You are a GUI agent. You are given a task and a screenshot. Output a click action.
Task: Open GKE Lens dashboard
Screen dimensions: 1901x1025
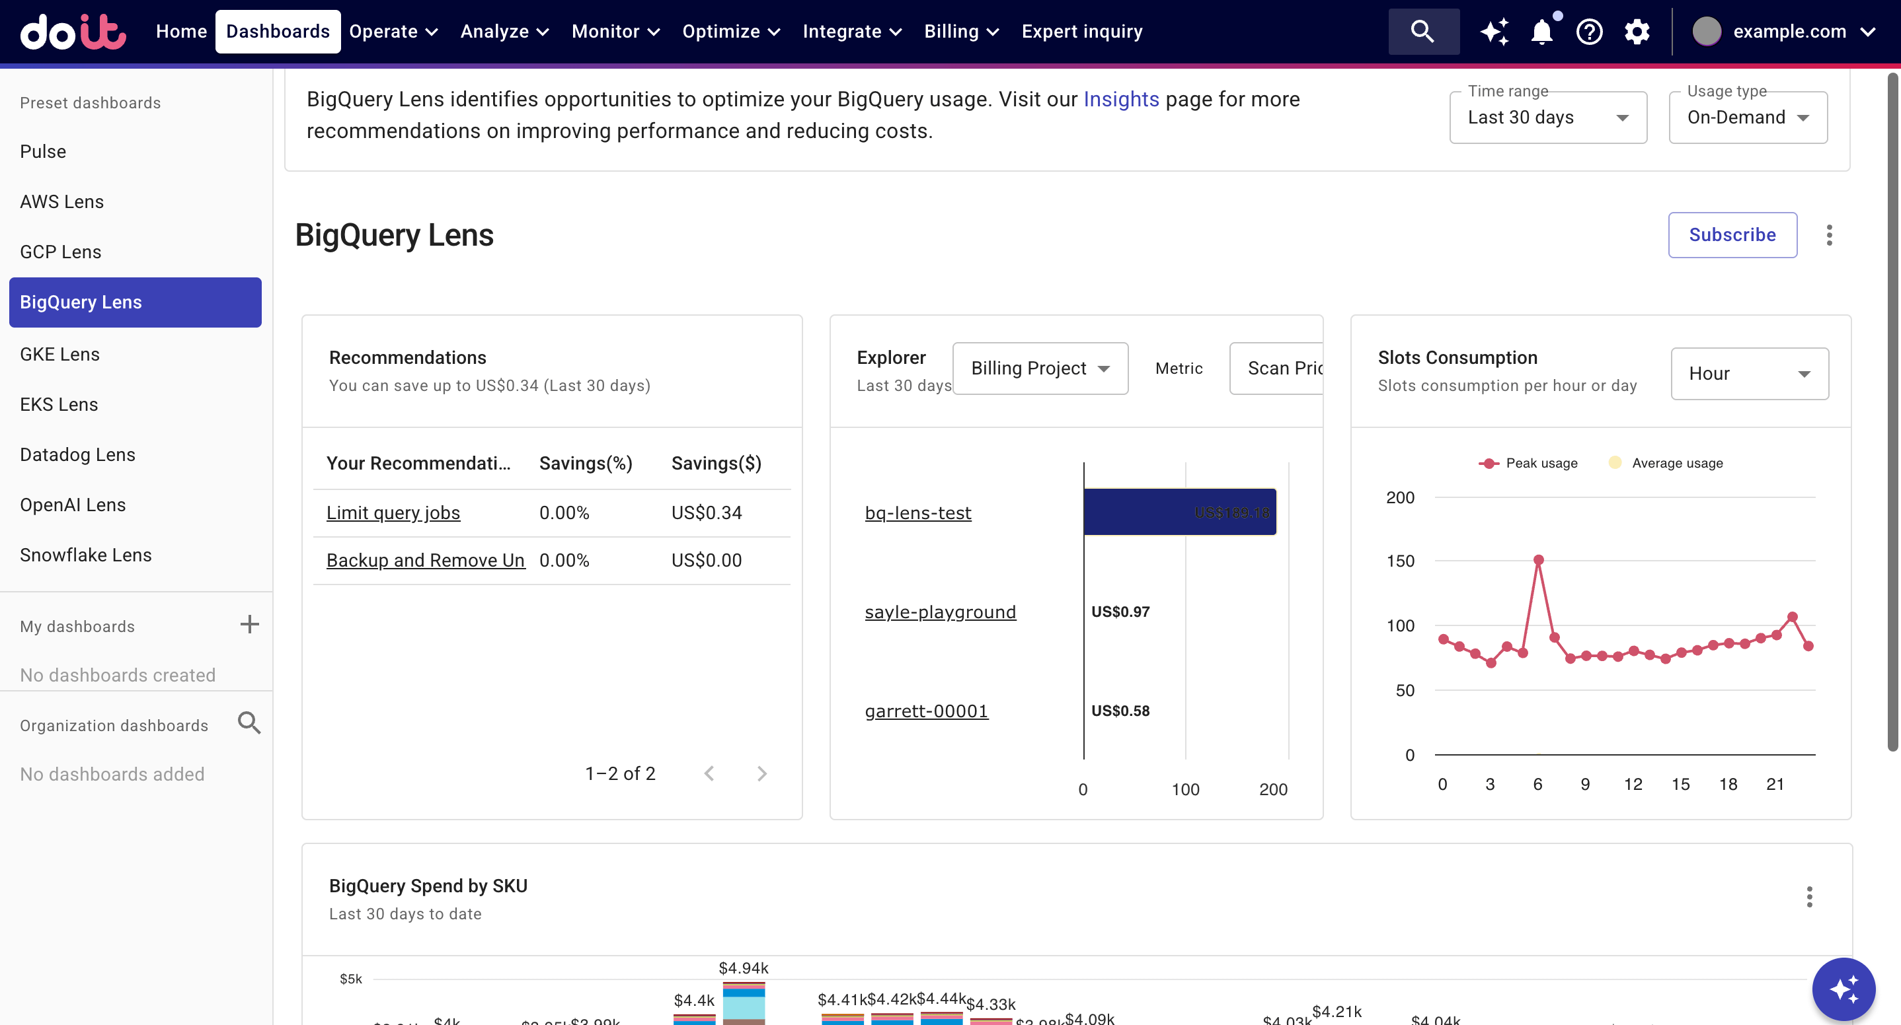click(x=59, y=354)
